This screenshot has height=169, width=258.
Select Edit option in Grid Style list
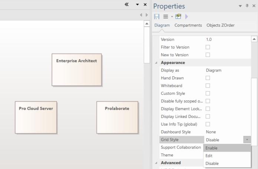(209, 156)
